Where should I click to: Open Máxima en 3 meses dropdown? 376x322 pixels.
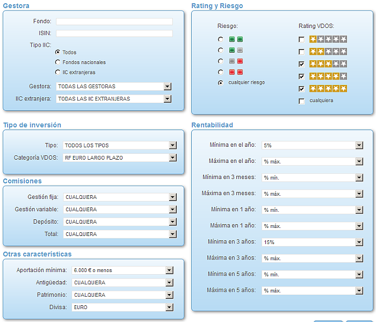click(313, 194)
